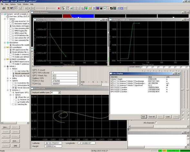This screenshot has height=152, width=190.
Task: Click the left vertical power slider handle
Action: point(182,90)
